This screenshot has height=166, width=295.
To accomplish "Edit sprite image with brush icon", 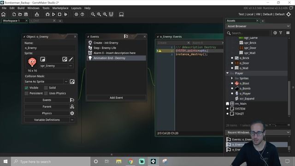I will 71,59.
